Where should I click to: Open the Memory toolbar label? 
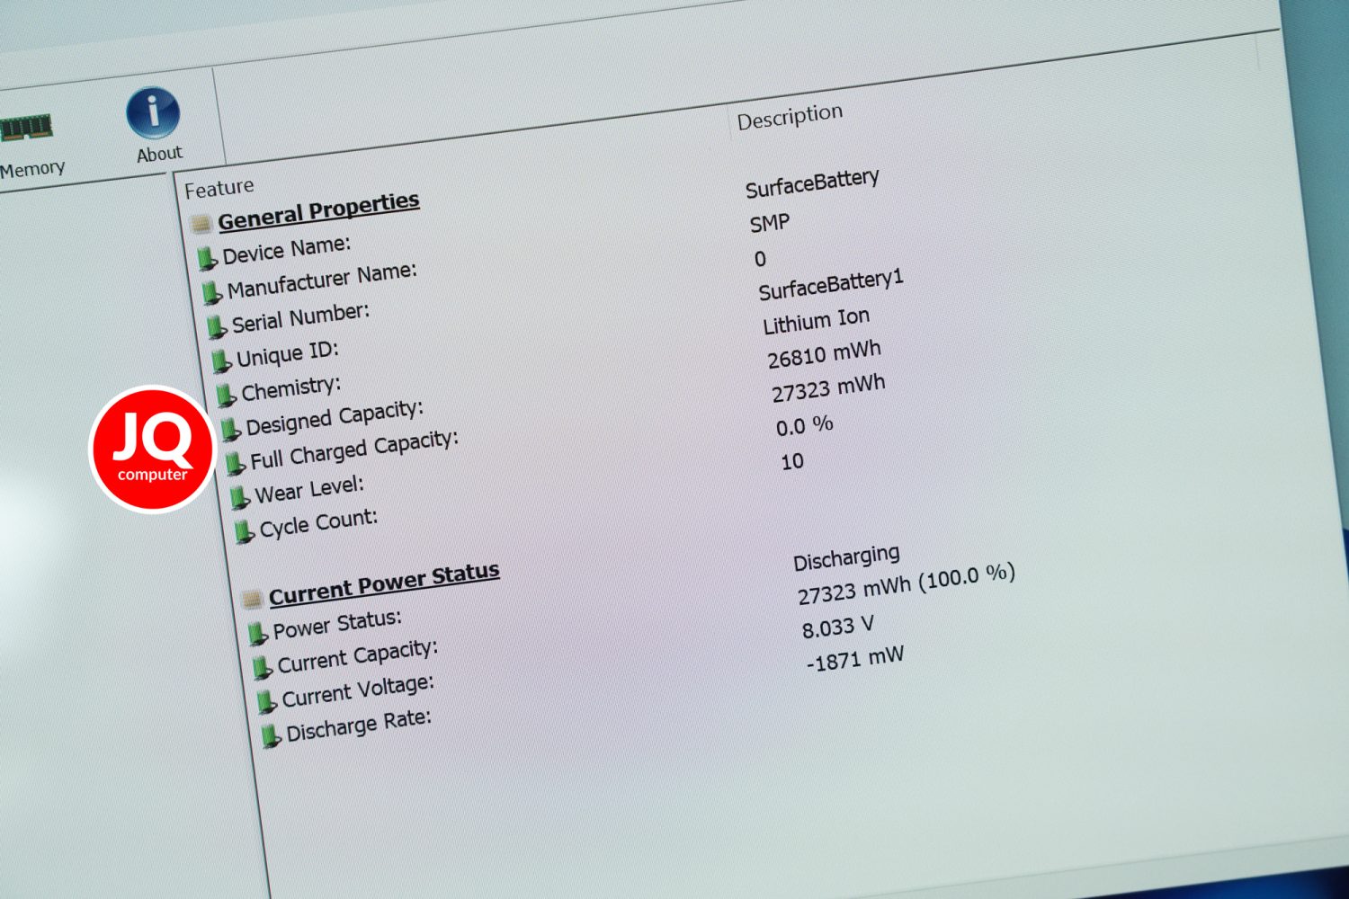(32, 169)
